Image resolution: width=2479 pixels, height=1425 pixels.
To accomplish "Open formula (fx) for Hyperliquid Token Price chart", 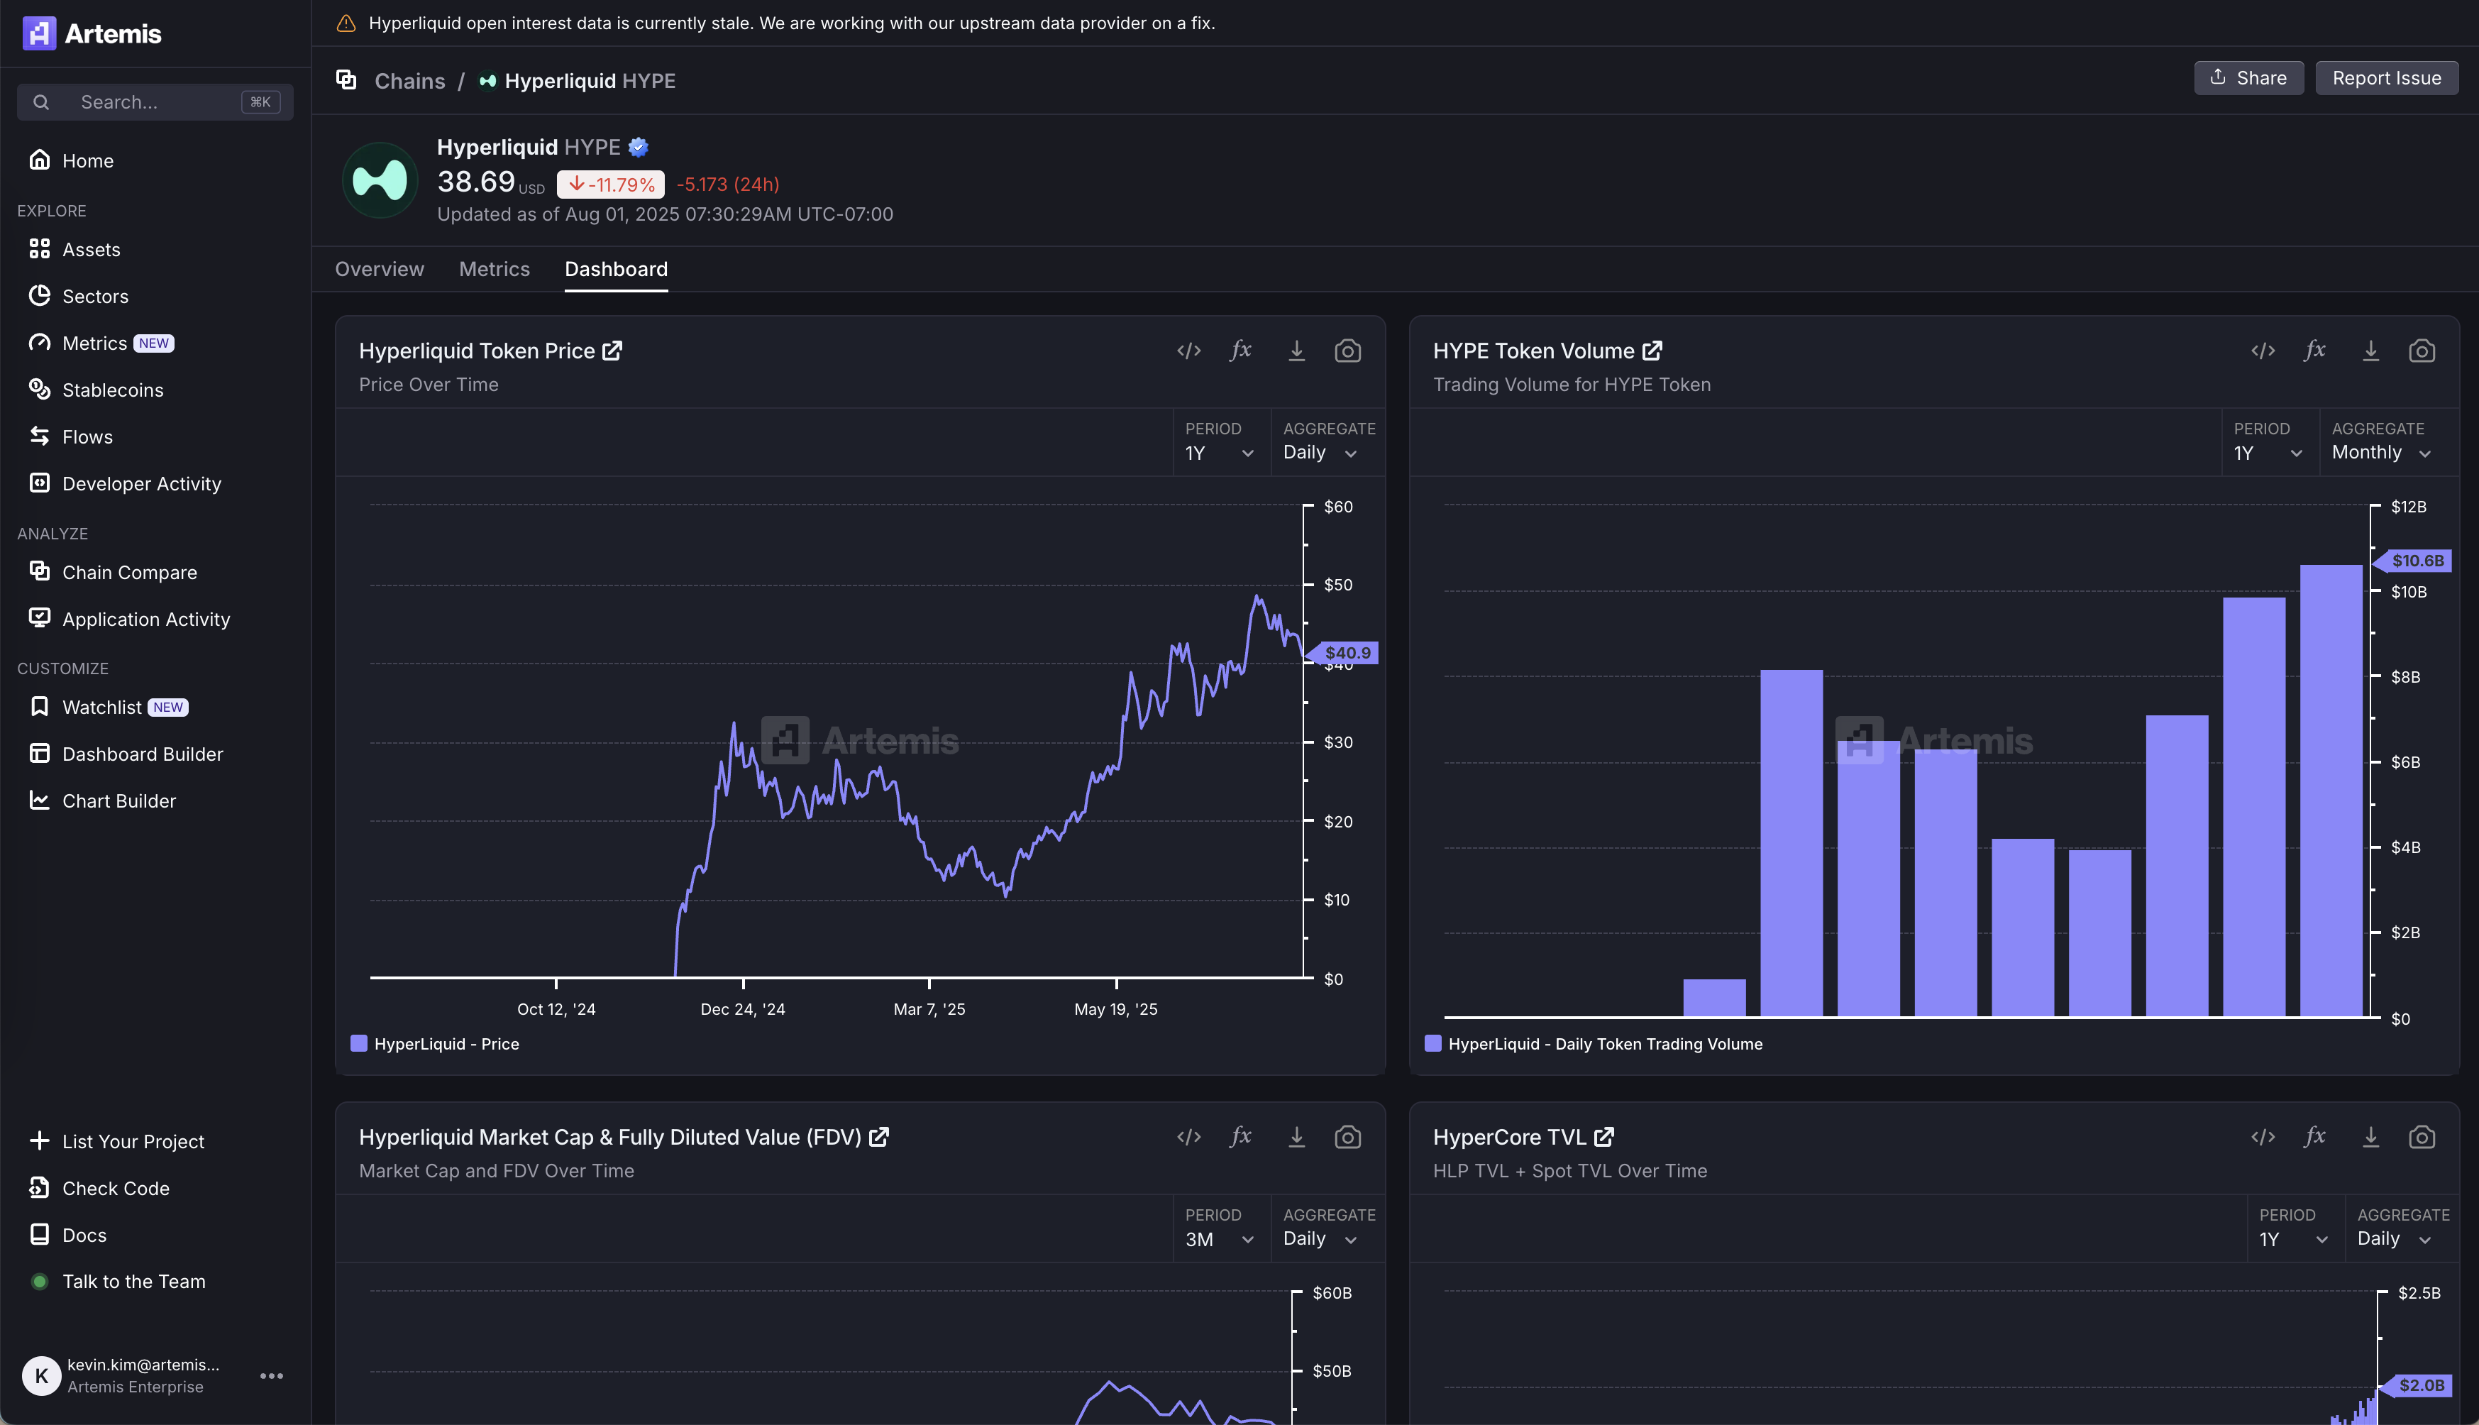I will point(1240,351).
